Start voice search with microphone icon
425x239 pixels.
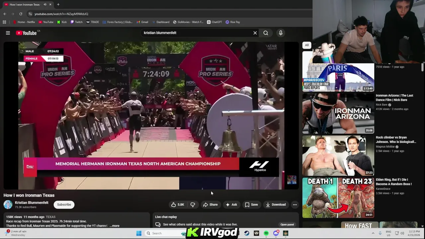point(281,33)
